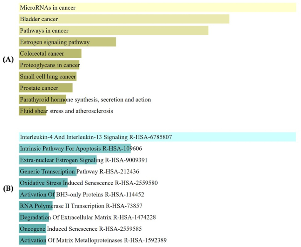Click 'Interleukin-4 And Interleukin-13 Signaling' bar
301x247 pixels.
click(x=158, y=137)
